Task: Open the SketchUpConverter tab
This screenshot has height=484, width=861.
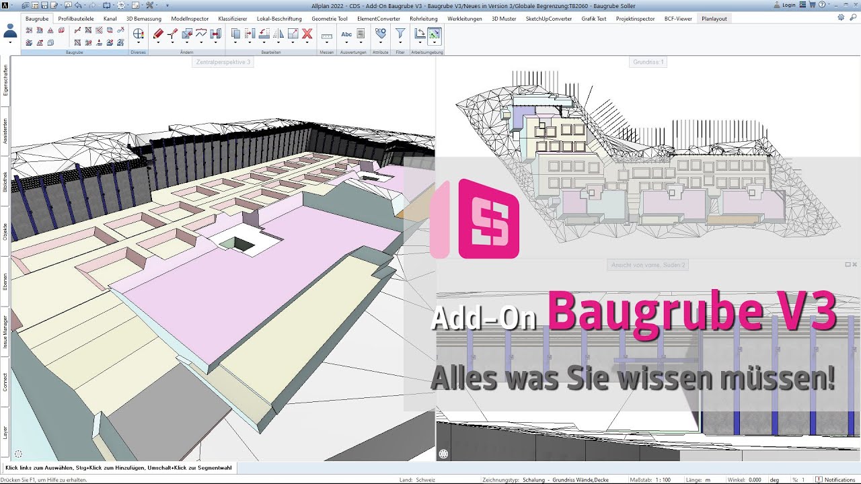Action: point(549,19)
